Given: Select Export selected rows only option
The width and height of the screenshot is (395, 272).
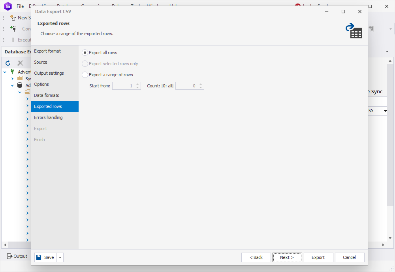Looking at the screenshot, I should [x=85, y=64].
